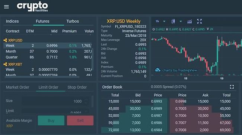Image resolution: width=242 pixels, height=135 pixels.
Task: Click the order form vertical scrollbar
Action: click(x=92, y=102)
